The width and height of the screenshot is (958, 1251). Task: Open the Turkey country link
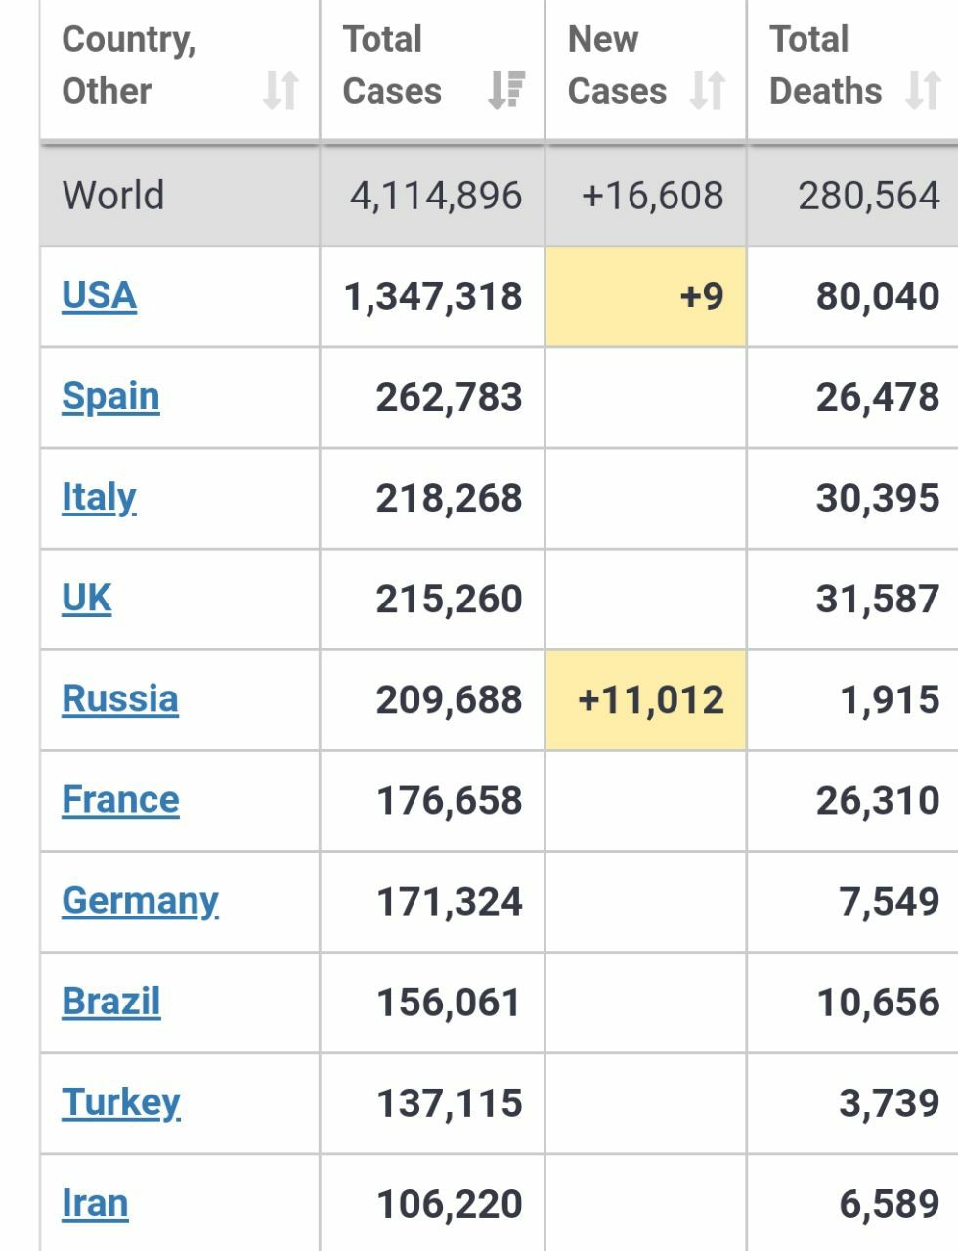tap(121, 1102)
